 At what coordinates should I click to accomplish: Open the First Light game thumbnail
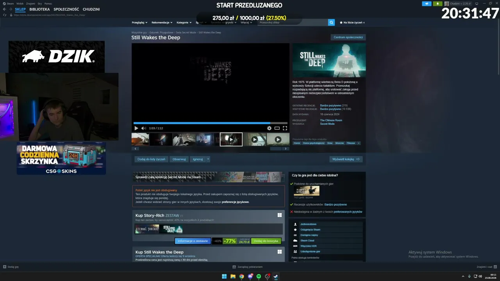click(307, 191)
